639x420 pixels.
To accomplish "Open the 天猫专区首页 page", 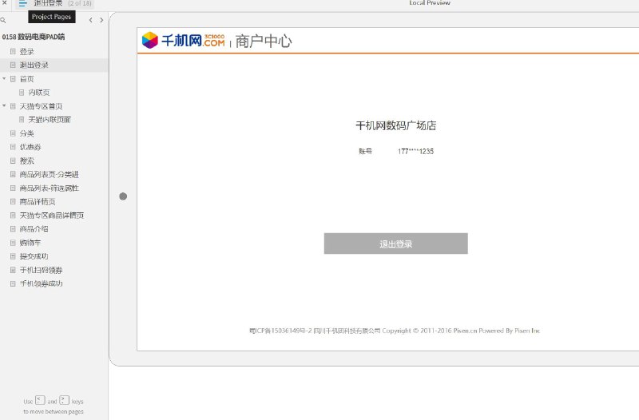I will click(x=42, y=106).
